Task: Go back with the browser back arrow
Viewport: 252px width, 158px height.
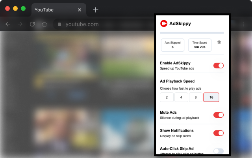Action: click(x=8, y=24)
